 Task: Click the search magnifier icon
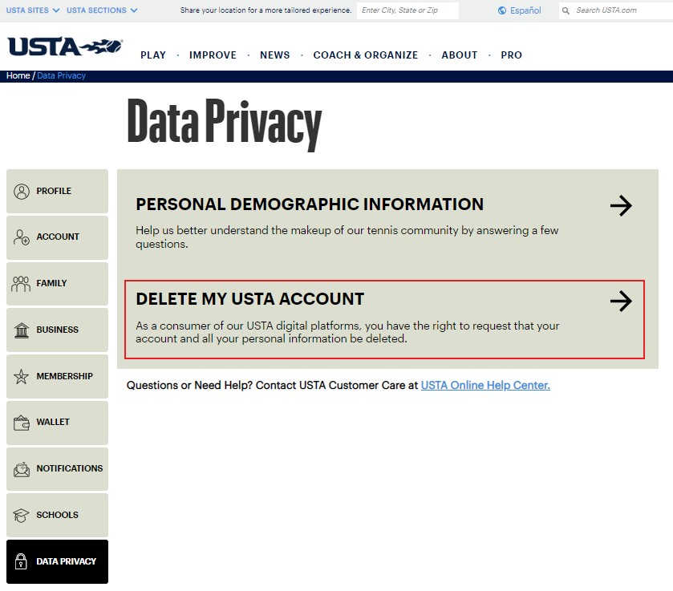pos(566,10)
